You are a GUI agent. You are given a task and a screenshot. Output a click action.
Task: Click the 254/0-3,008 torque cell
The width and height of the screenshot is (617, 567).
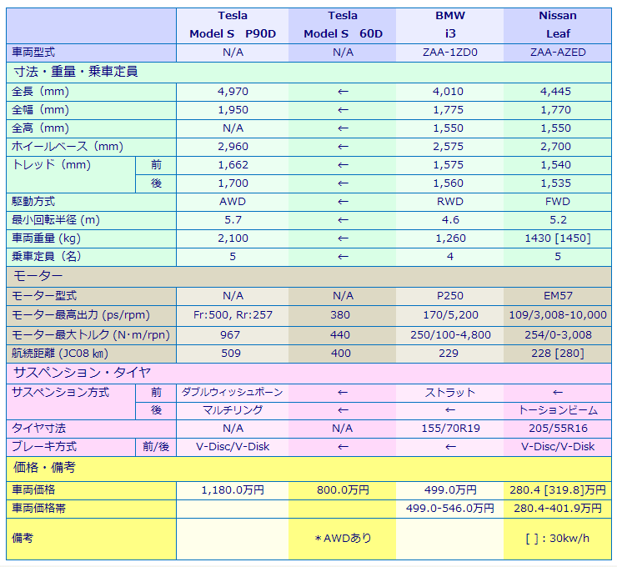click(x=558, y=335)
